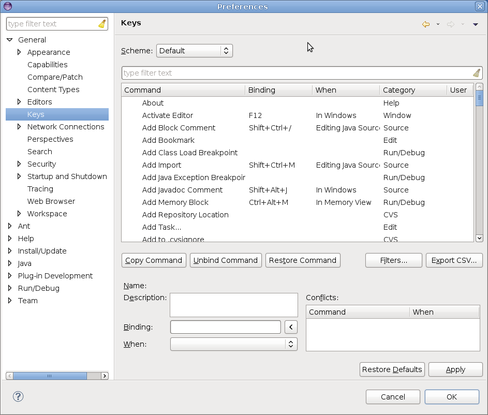Open the page view menu triangle

click(475, 24)
